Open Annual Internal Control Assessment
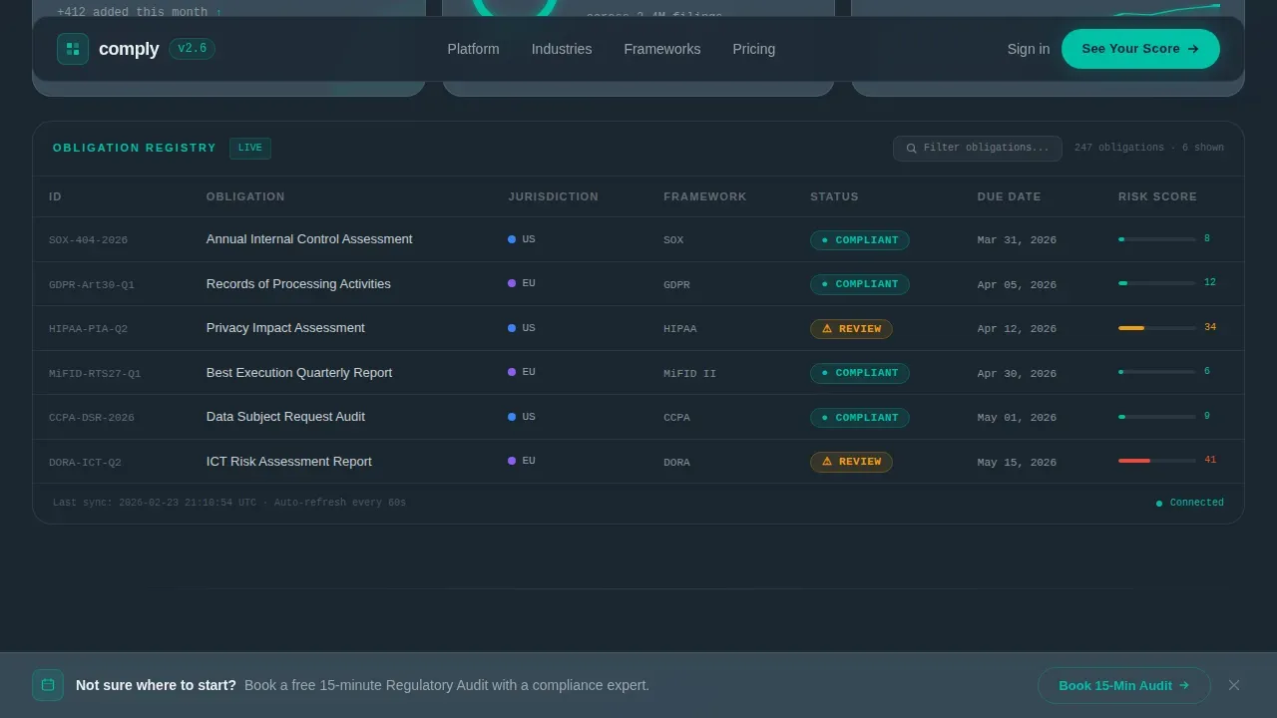 (x=309, y=239)
